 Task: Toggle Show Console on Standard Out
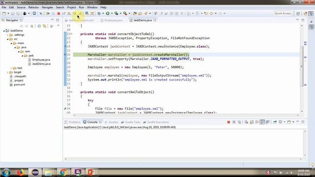(x=262, y=122)
